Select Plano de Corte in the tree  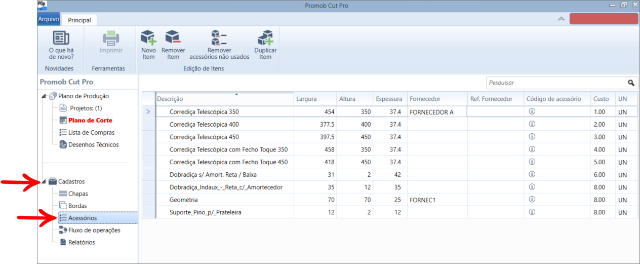(90, 120)
